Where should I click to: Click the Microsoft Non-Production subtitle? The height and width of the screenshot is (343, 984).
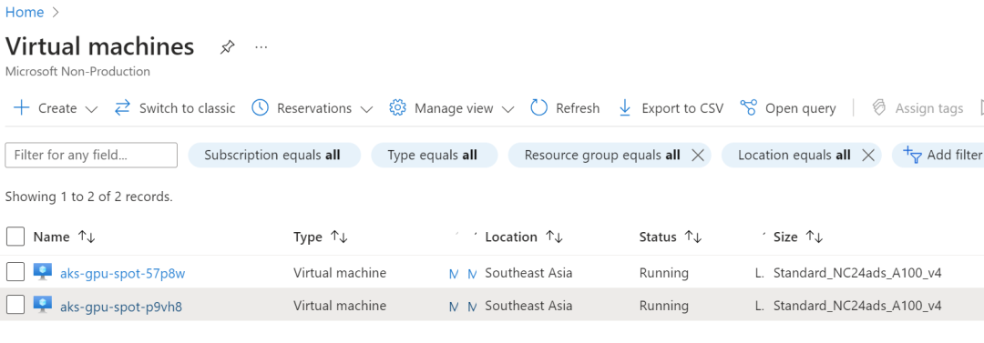click(77, 72)
